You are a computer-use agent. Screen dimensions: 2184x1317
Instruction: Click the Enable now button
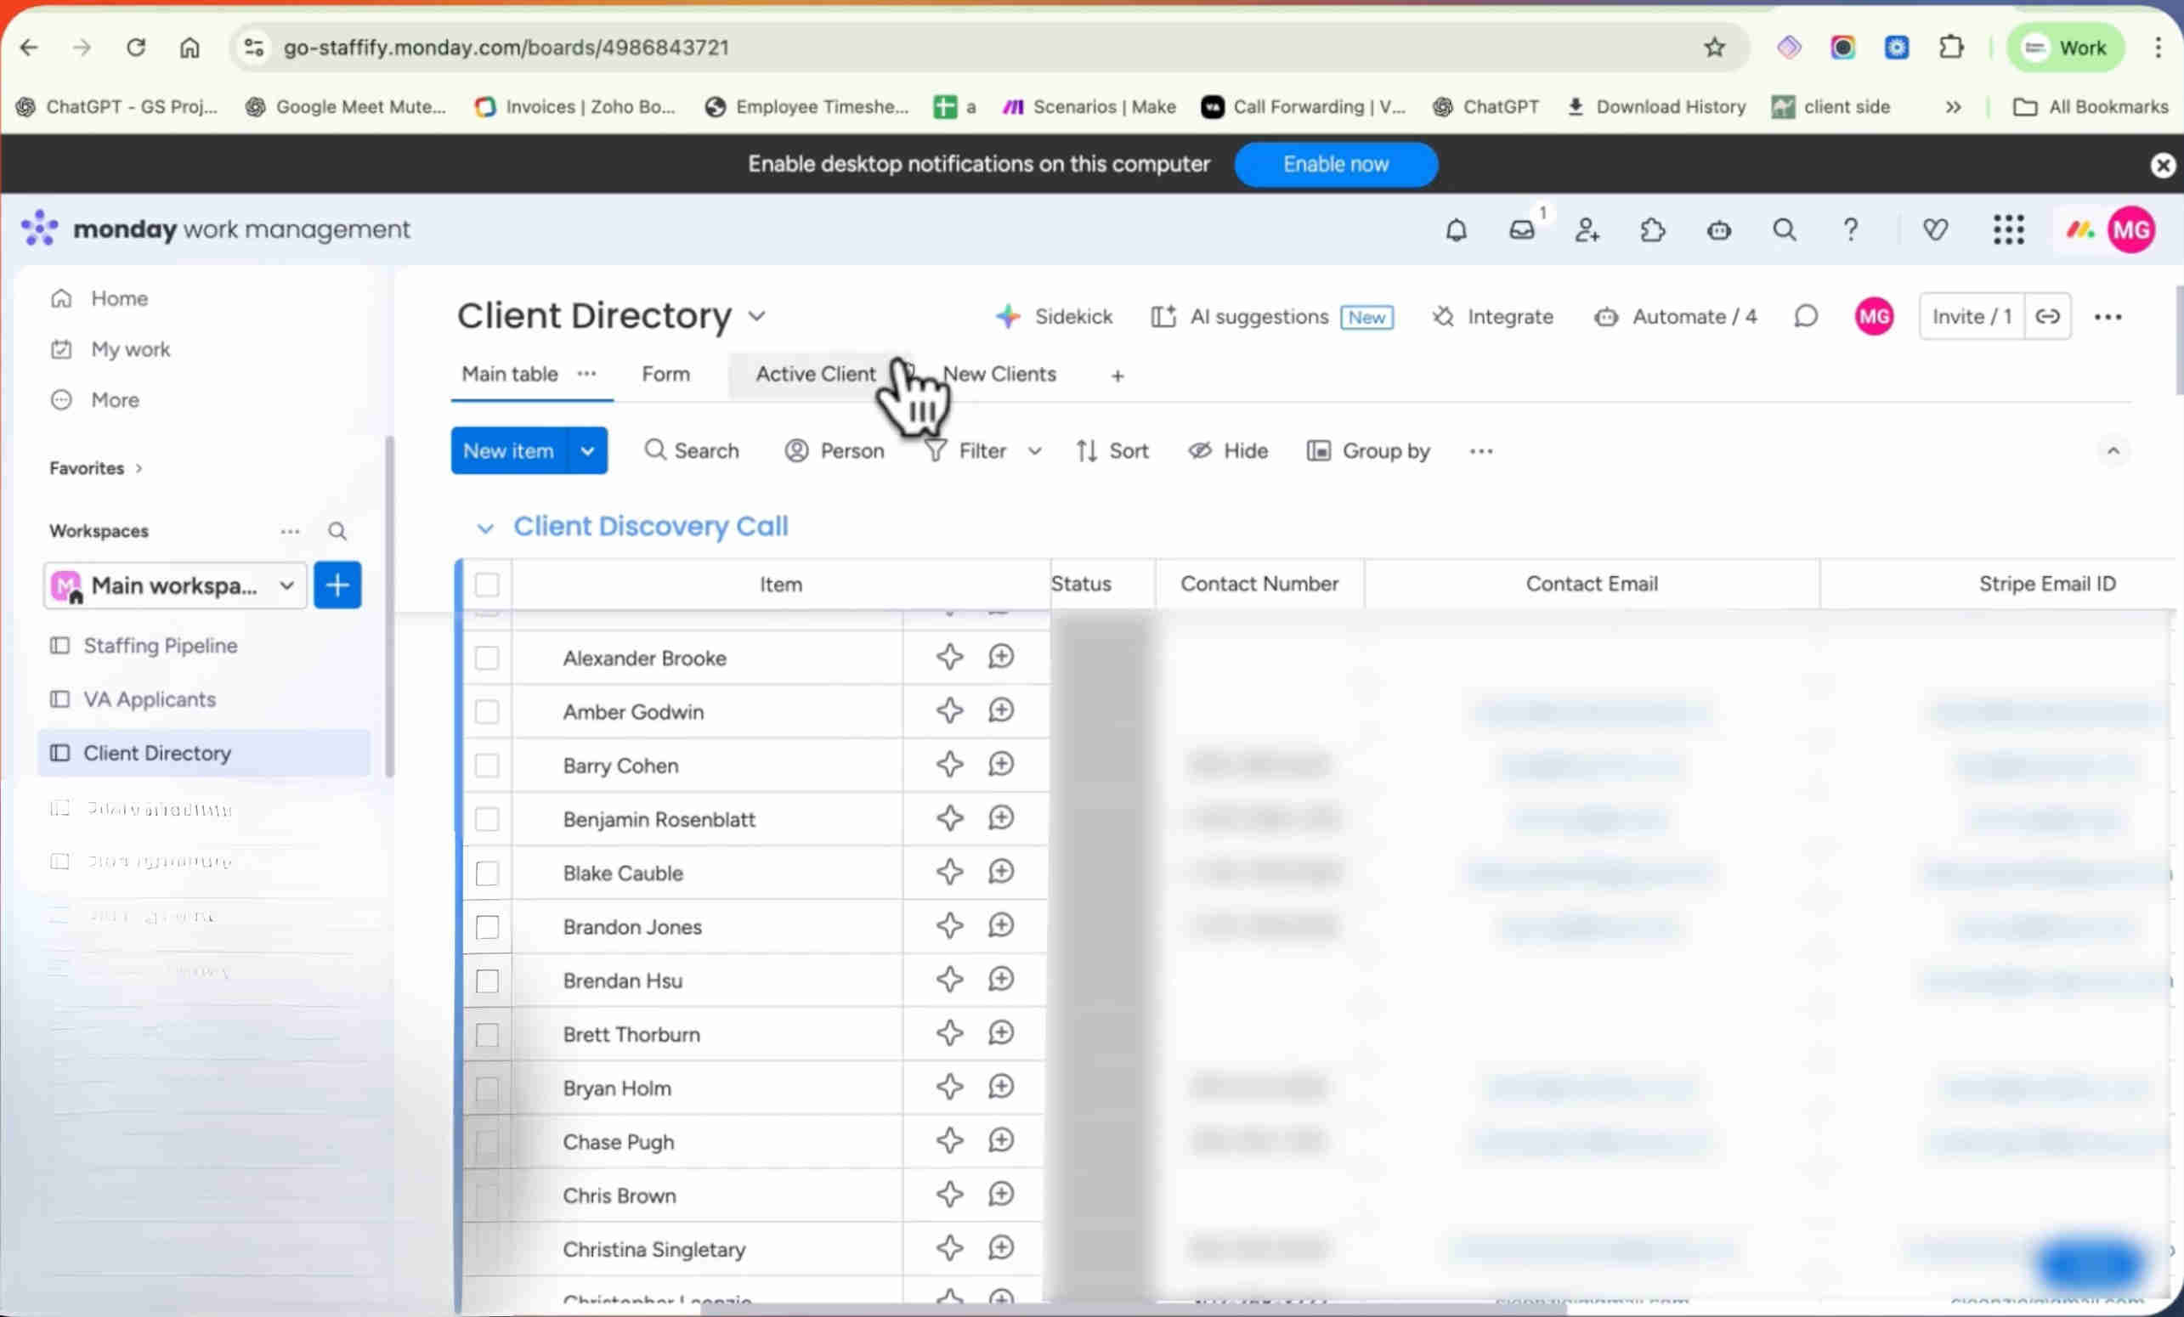click(1336, 164)
